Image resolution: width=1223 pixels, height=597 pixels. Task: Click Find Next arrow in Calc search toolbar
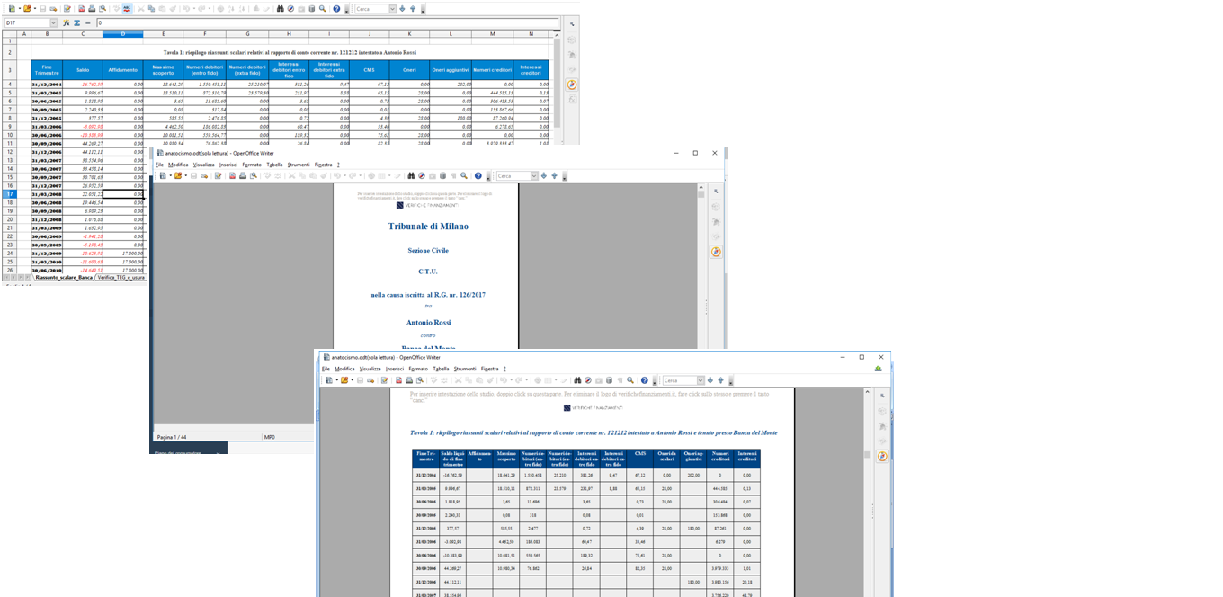click(403, 9)
